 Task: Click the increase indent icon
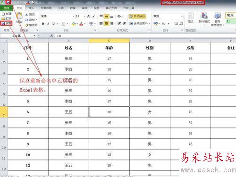tap(124, 24)
